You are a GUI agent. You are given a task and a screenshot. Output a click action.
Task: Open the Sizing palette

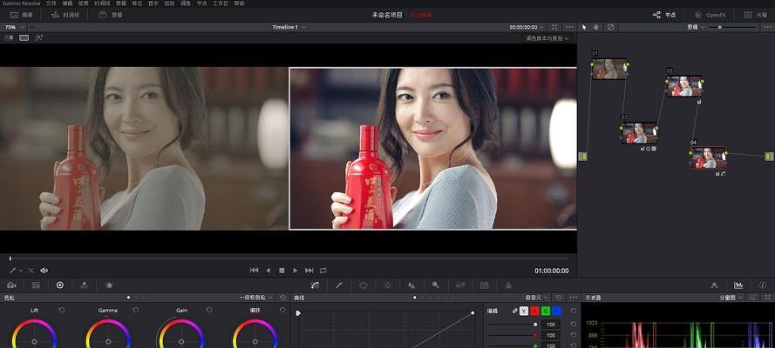tap(460, 284)
